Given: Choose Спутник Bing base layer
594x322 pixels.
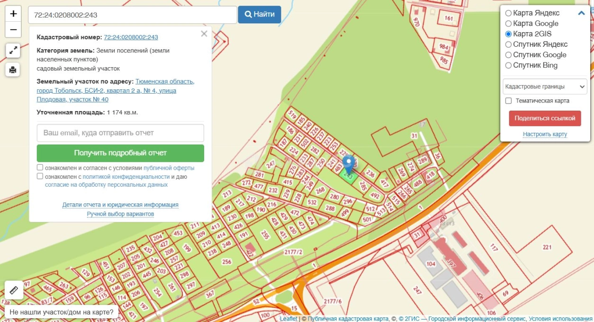Looking at the screenshot, I should coord(509,65).
